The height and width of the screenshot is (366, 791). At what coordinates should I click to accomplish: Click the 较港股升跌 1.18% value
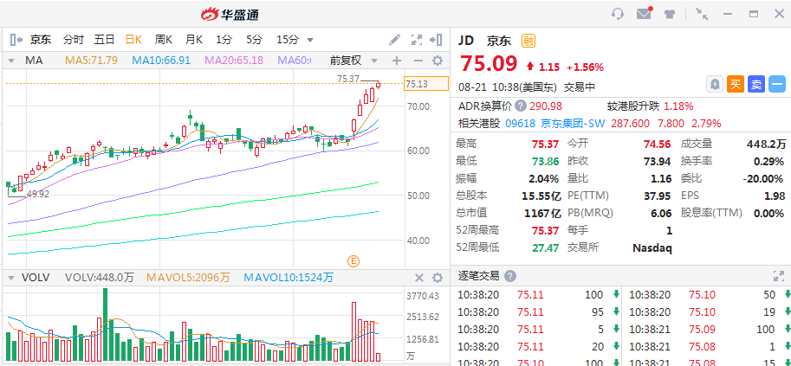point(678,106)
